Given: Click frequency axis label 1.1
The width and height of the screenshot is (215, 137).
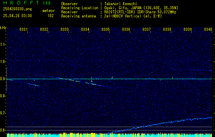Looking at the screenshot, I should click(x=3, y=45).
